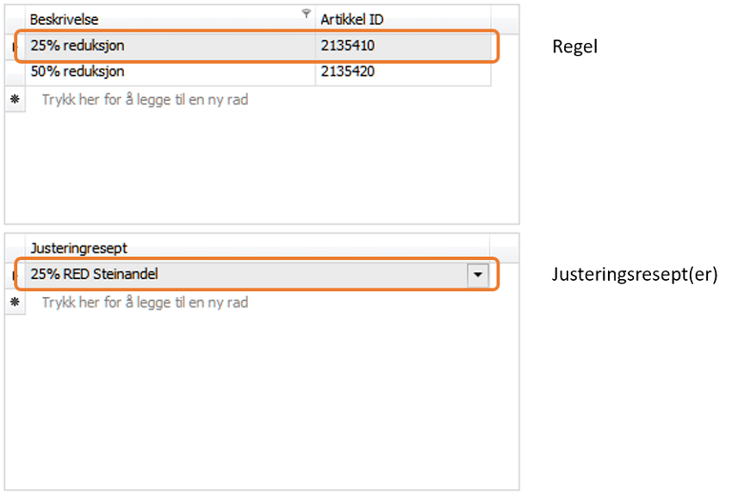The width and height of the screenshot is (732, 496).
Task: Add new row in the upper Regel grid
Action: (x=145, y=100)
